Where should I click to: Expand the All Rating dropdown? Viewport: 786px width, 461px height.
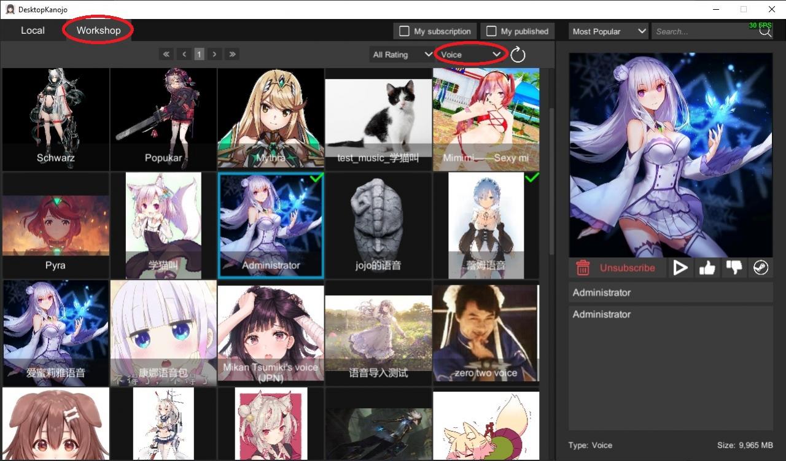click(402, 55)
